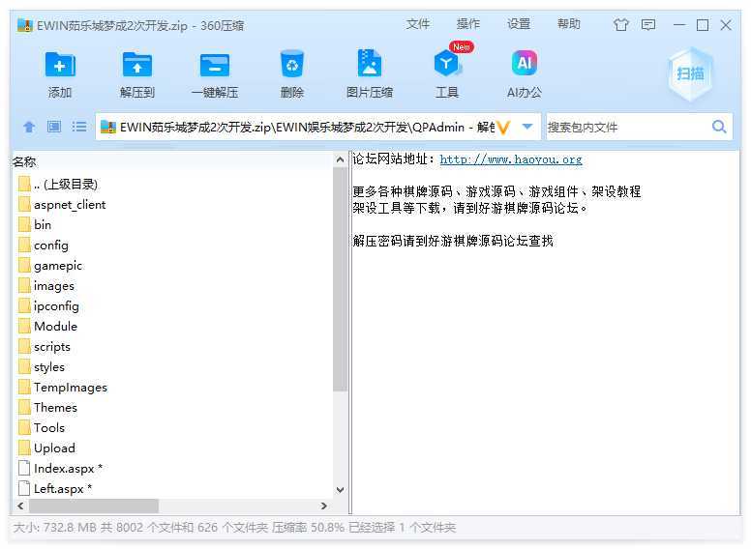Viewport: 751px width, 549px height.
Task: Select the TempImages folder
Action: (63, 387)
